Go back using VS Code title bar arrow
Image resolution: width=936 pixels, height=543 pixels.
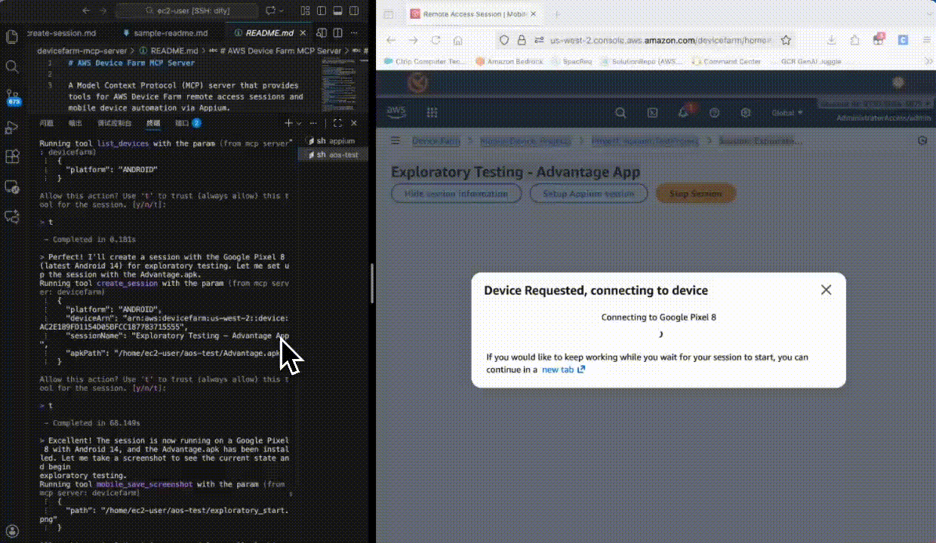click(85, 11)
